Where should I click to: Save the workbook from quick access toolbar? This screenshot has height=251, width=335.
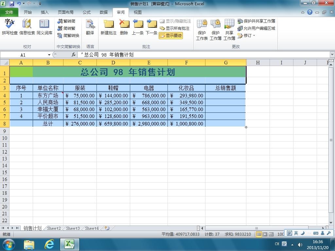click(x=11, y=4)
